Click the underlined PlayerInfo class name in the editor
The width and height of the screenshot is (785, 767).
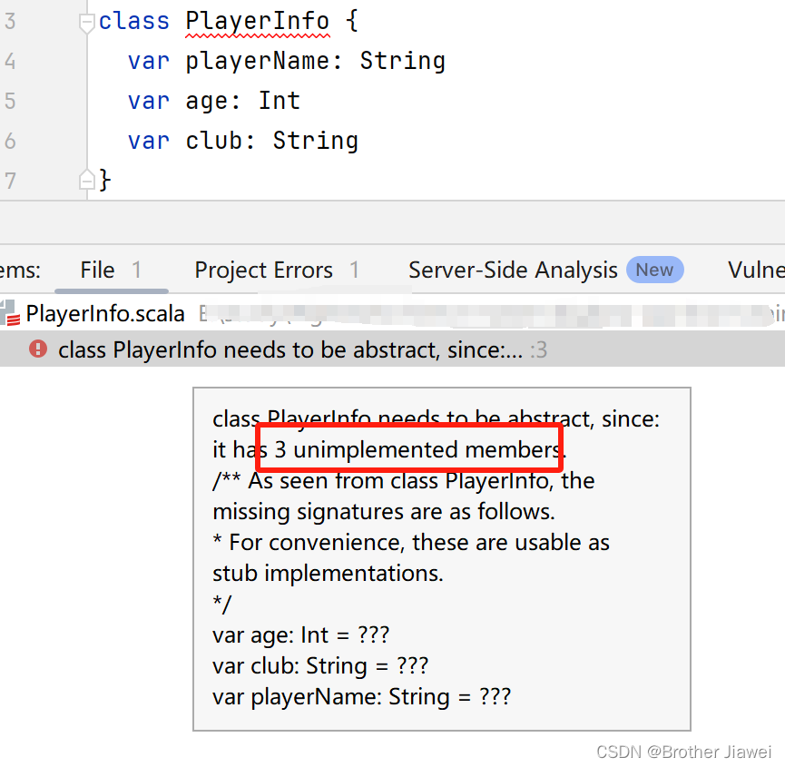[258, 23]
